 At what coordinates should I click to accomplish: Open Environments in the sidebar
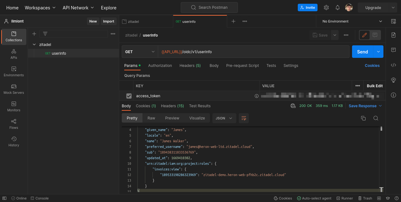pyautogui.click(x=14, y=72)
